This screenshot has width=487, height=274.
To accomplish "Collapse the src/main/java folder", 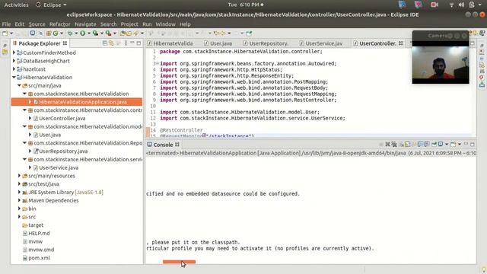I will [x=19, y=85].
